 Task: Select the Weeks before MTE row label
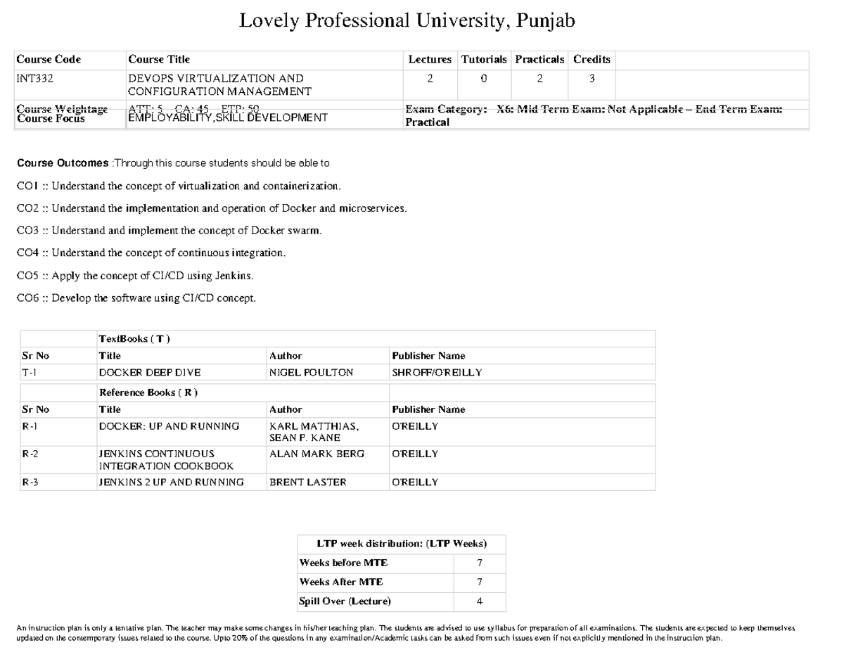coord(343,563)
